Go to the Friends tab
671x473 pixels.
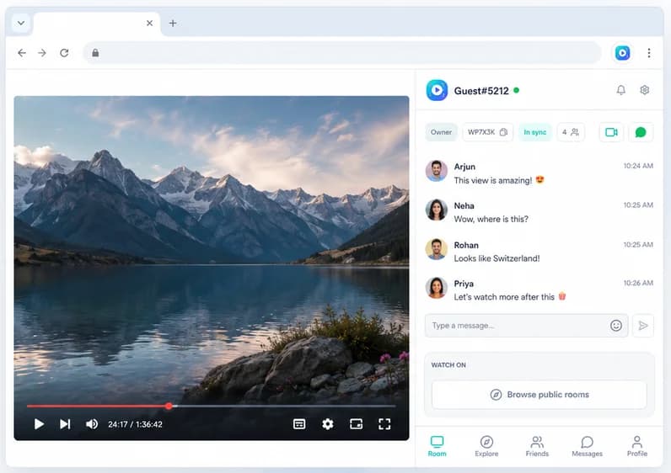(537, 446)
